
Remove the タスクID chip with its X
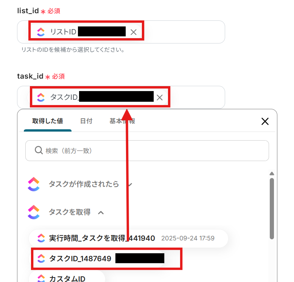[160, 98]
